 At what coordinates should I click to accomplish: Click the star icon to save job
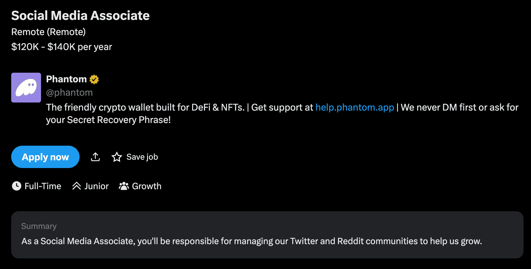pyautogui.click(x=117, y=157)
